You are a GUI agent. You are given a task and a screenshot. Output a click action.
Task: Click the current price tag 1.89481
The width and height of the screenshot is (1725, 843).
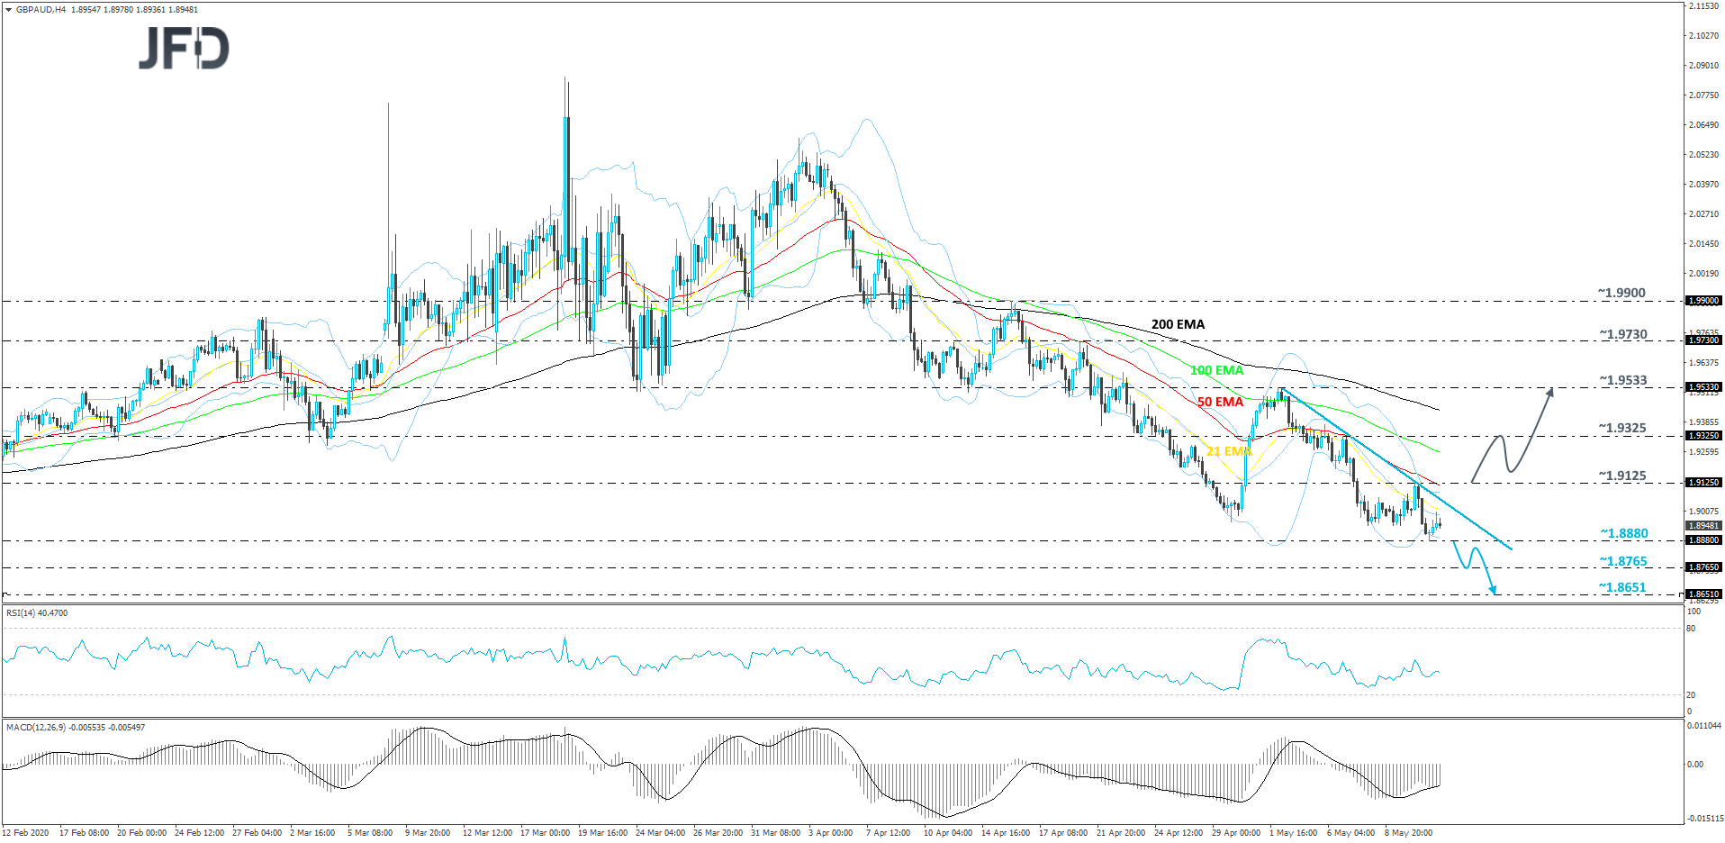(x=1700, y=525)
